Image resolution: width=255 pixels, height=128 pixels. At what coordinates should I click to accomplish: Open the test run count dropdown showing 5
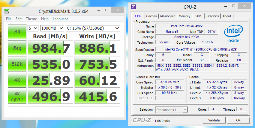click(x=33, y=28)
